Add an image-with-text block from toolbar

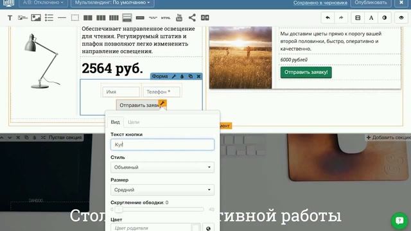[x=23, y=18]
